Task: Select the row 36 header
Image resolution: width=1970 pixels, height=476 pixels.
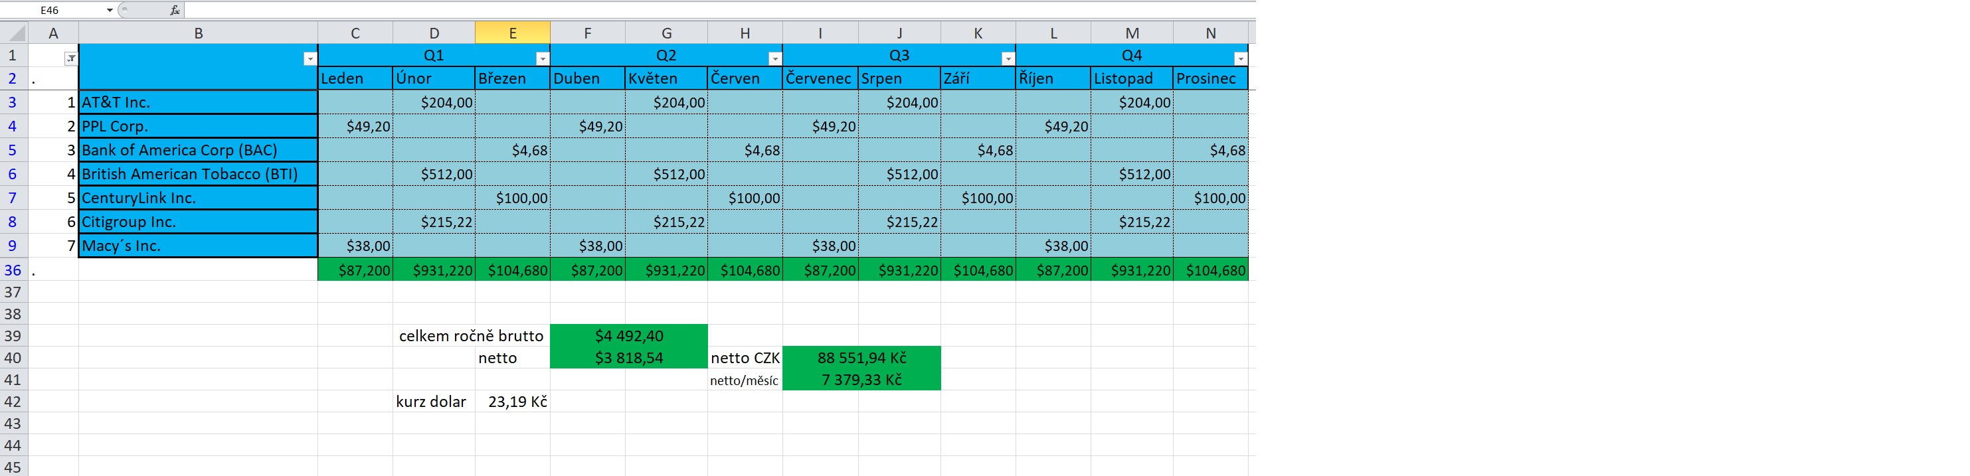Action: 13,270
